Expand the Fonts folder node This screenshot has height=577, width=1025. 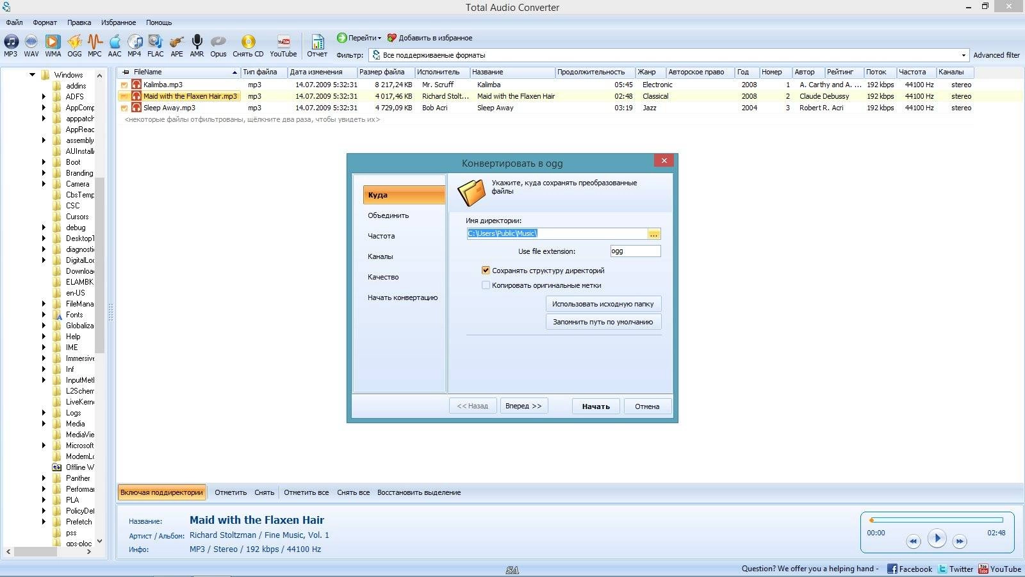point(44,315)
